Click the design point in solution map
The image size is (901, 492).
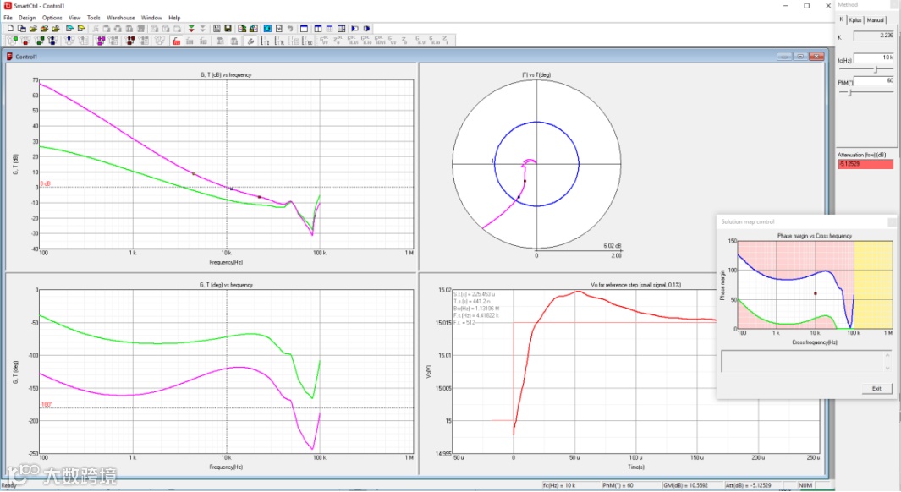815,293
